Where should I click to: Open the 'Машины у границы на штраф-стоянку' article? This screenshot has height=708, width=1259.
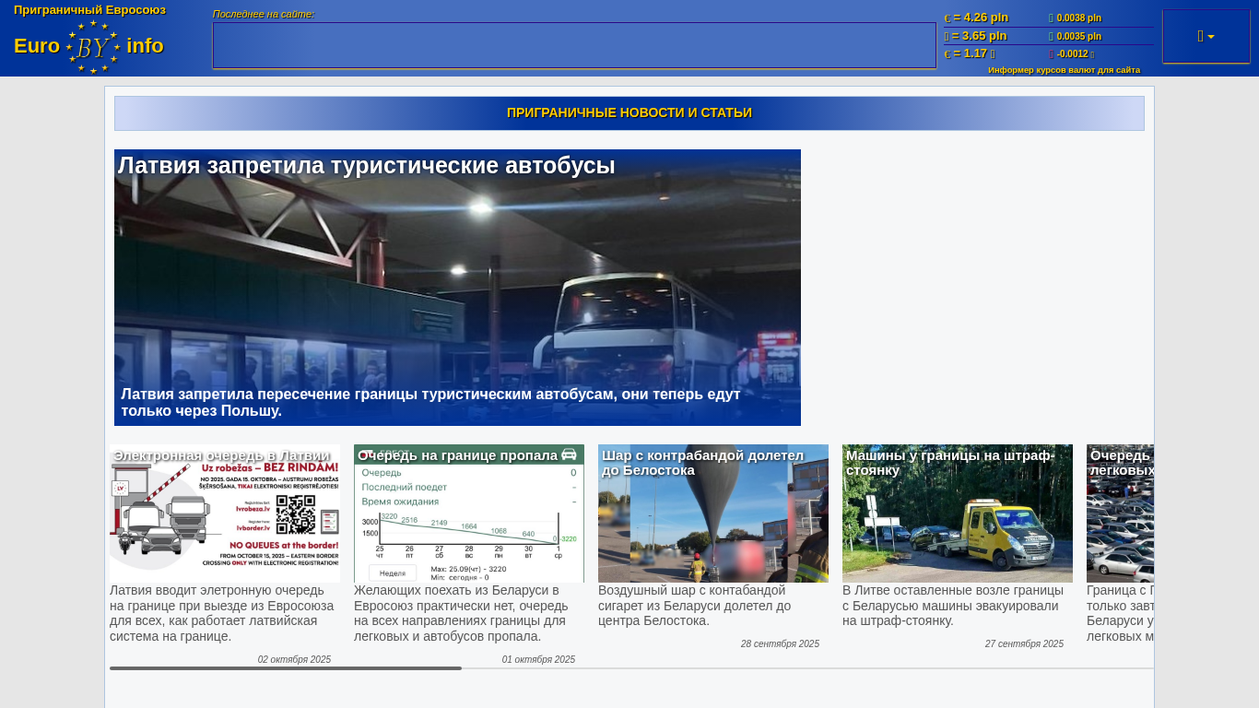click(x=957, y=513)
